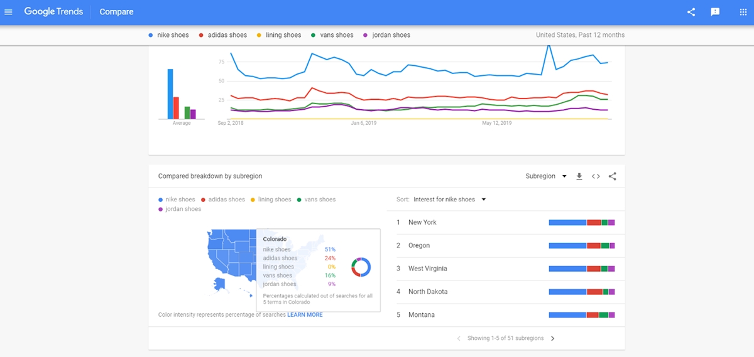The image size is (754, 357).
Task: Open the Google apps grid
Action: tap(743, 12)
